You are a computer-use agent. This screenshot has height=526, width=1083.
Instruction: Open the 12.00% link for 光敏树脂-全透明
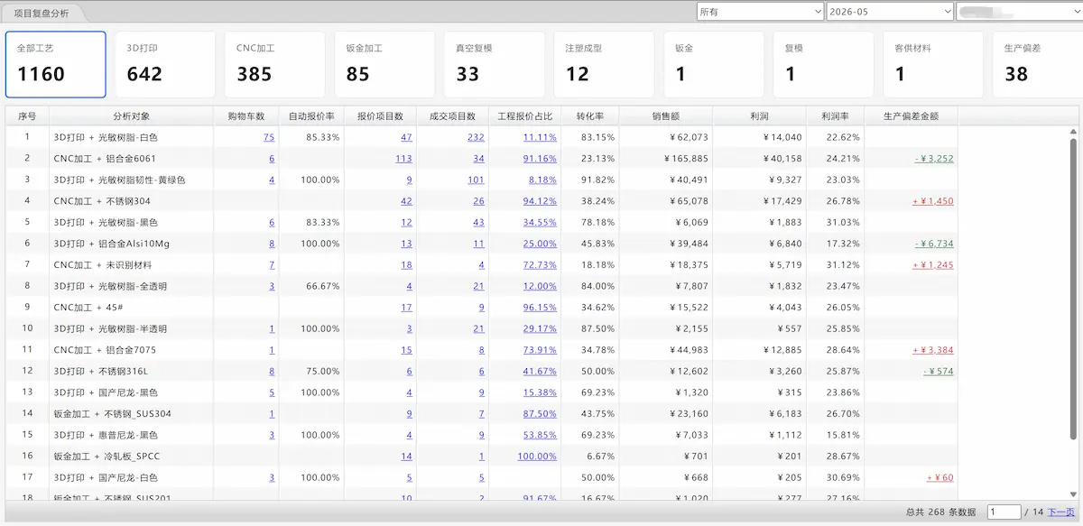tap(540, 286)
